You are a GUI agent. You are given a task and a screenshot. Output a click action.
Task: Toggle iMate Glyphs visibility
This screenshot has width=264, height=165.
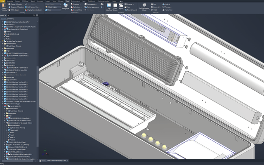pos(14,10)
